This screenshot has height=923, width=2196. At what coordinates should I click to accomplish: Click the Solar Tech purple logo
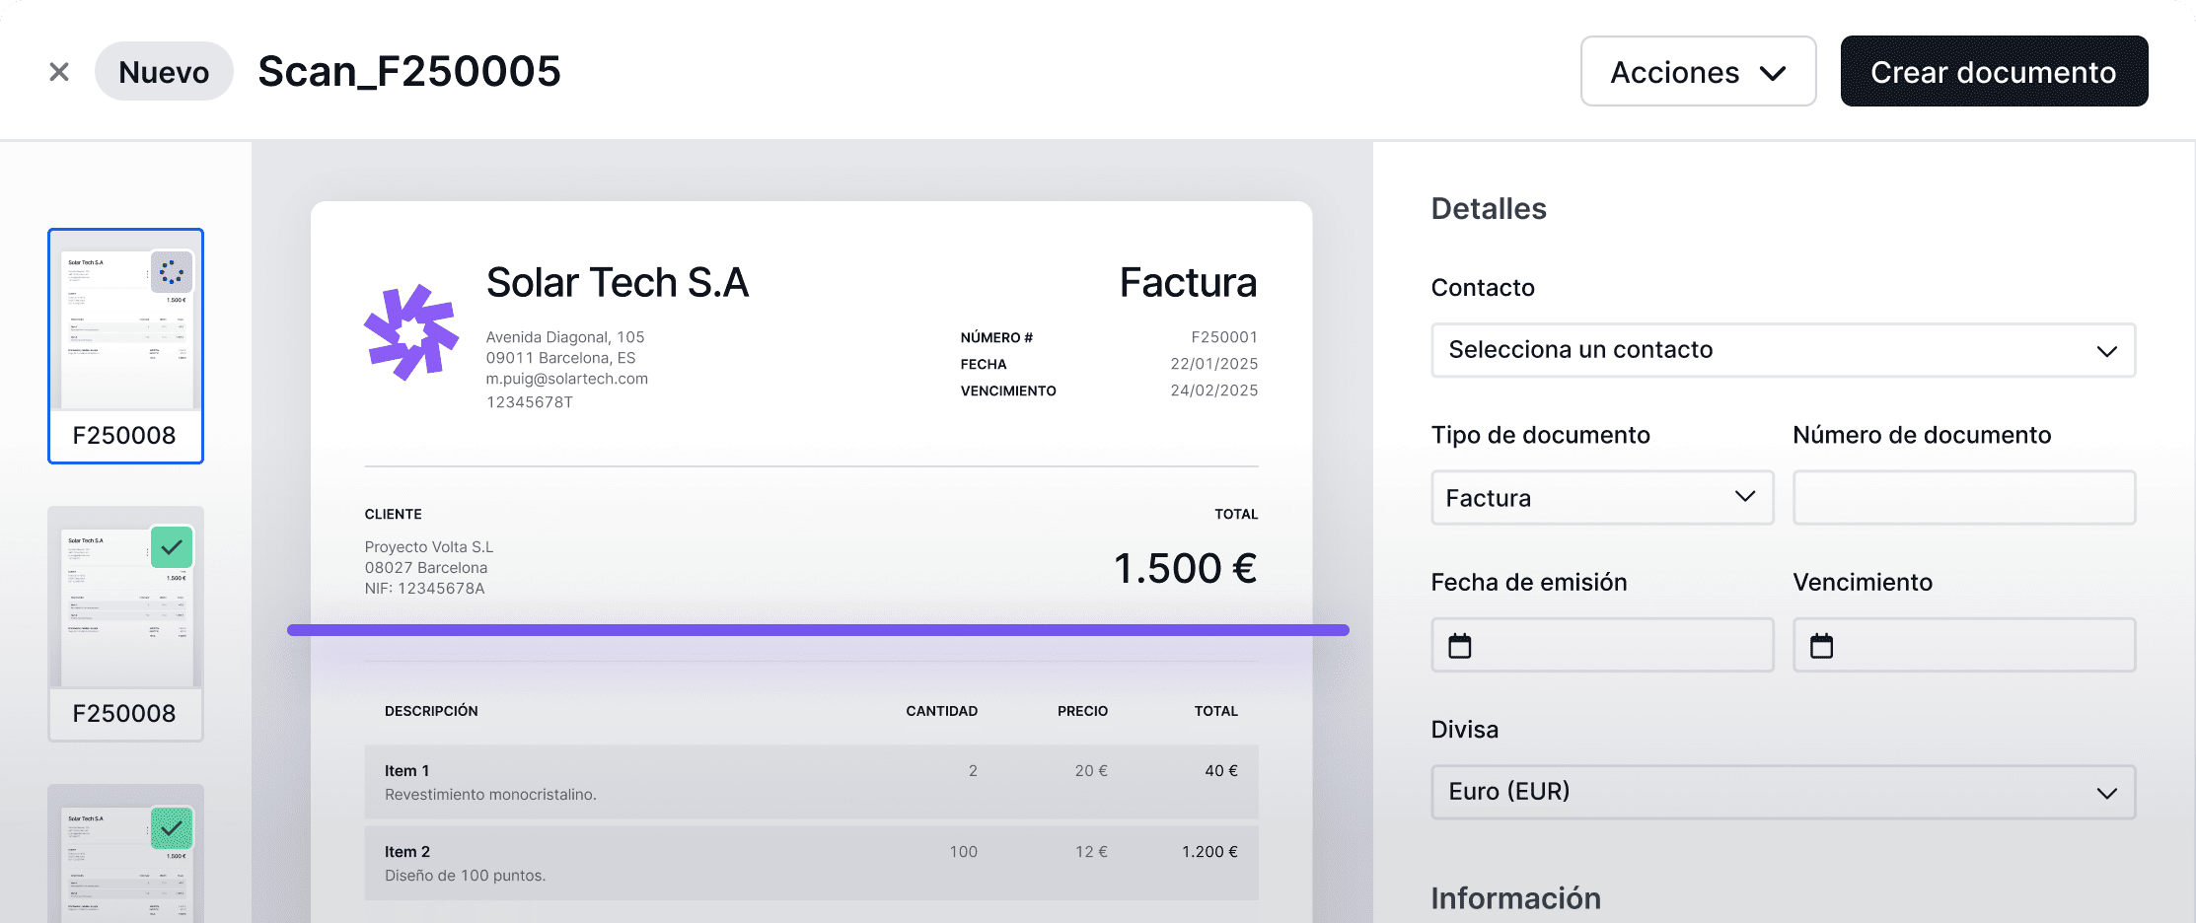(411, 332)
